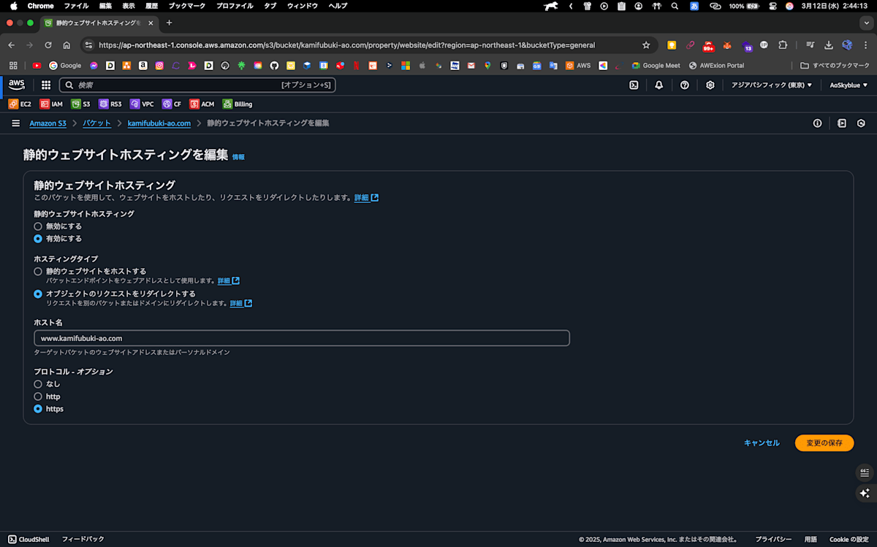The image size is (877, 547).
Task: Select https protocol option
Action: point(38,409)
